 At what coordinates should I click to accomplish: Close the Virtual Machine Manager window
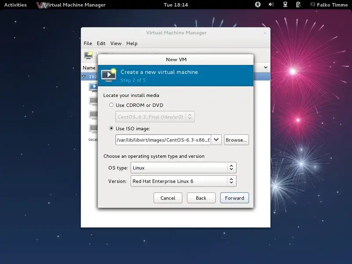[265, 33]
